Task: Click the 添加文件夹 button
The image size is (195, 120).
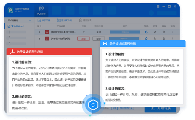Action: click(64, 20)
